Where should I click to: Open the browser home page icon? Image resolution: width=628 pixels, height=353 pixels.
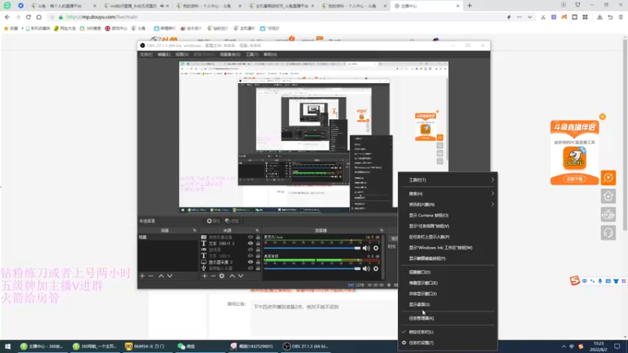click(x=38, y=17)
